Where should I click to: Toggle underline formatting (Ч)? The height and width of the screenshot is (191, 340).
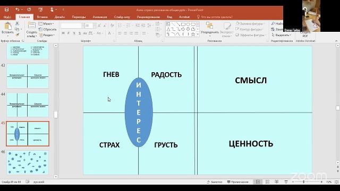pyautogui.click(x=74, y=33)
